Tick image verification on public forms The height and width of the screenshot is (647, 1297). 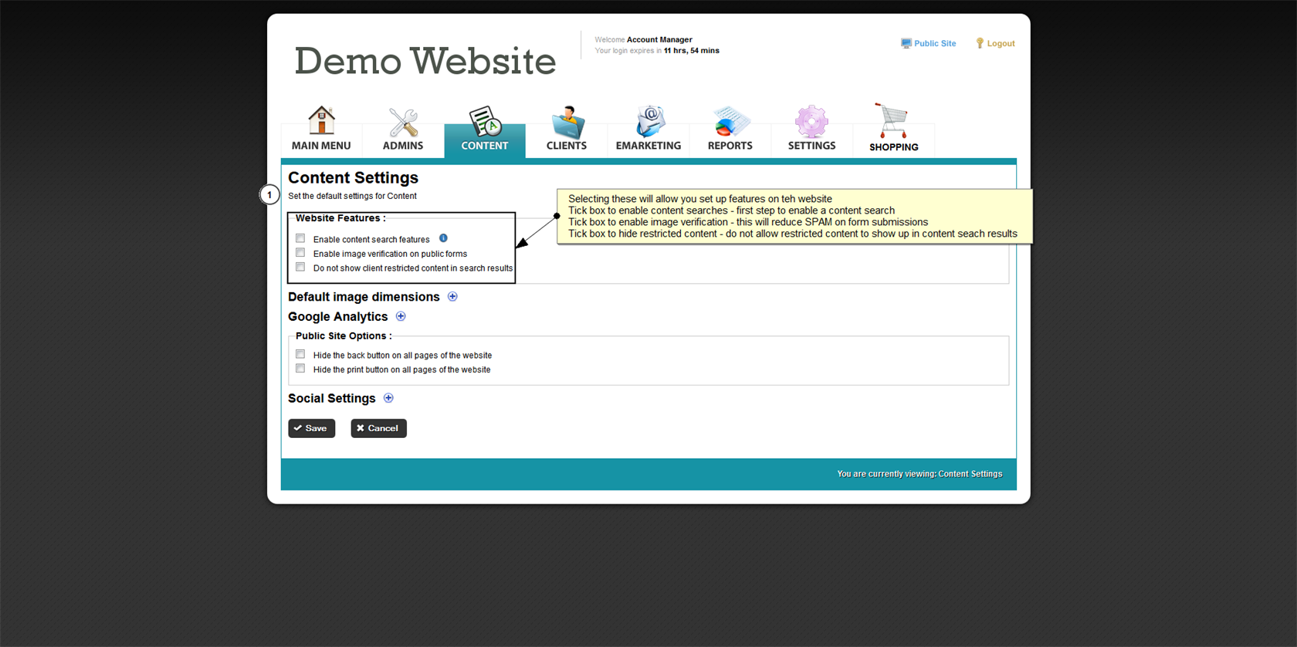click(x=300, y=253)
